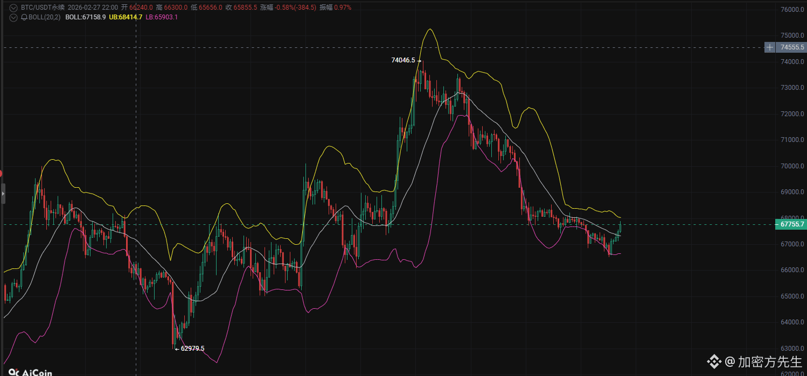The image size is (807, 376).
Task: Select the BTC/USDT永续 pair name
Action: [43, 8]
